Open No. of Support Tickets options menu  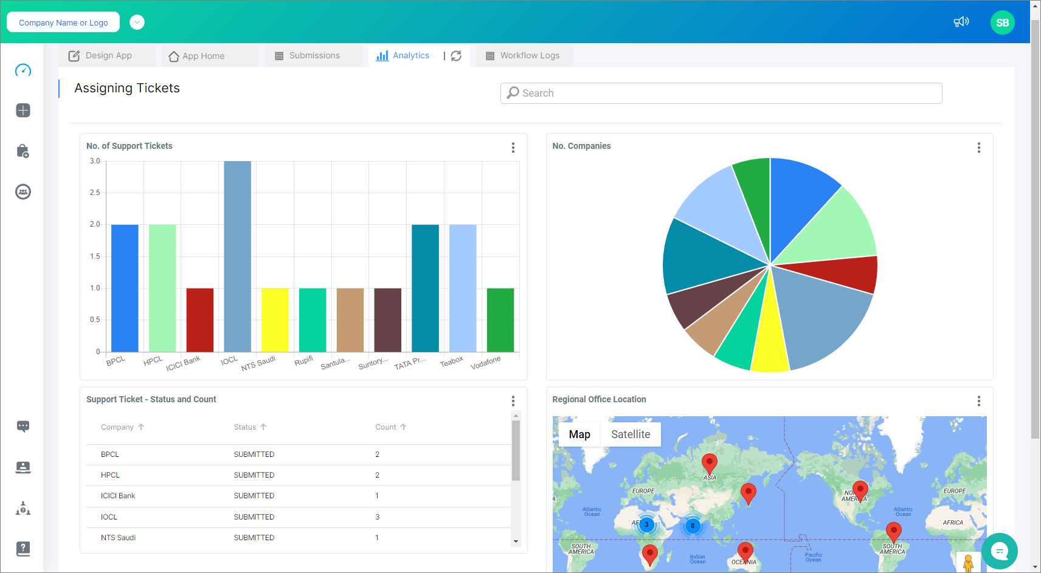pyautogui.click(x=513, y=148)
